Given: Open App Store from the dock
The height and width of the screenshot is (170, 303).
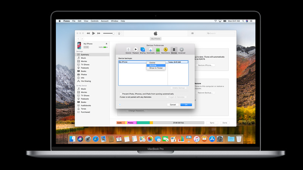Looking at the screenshot, I should (x=212, y=139).
